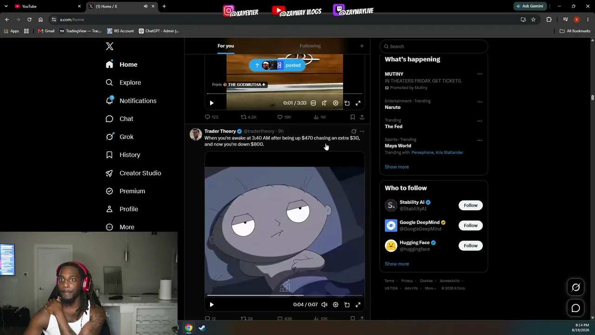Open Premium in the sidebar

coord(126,191)
